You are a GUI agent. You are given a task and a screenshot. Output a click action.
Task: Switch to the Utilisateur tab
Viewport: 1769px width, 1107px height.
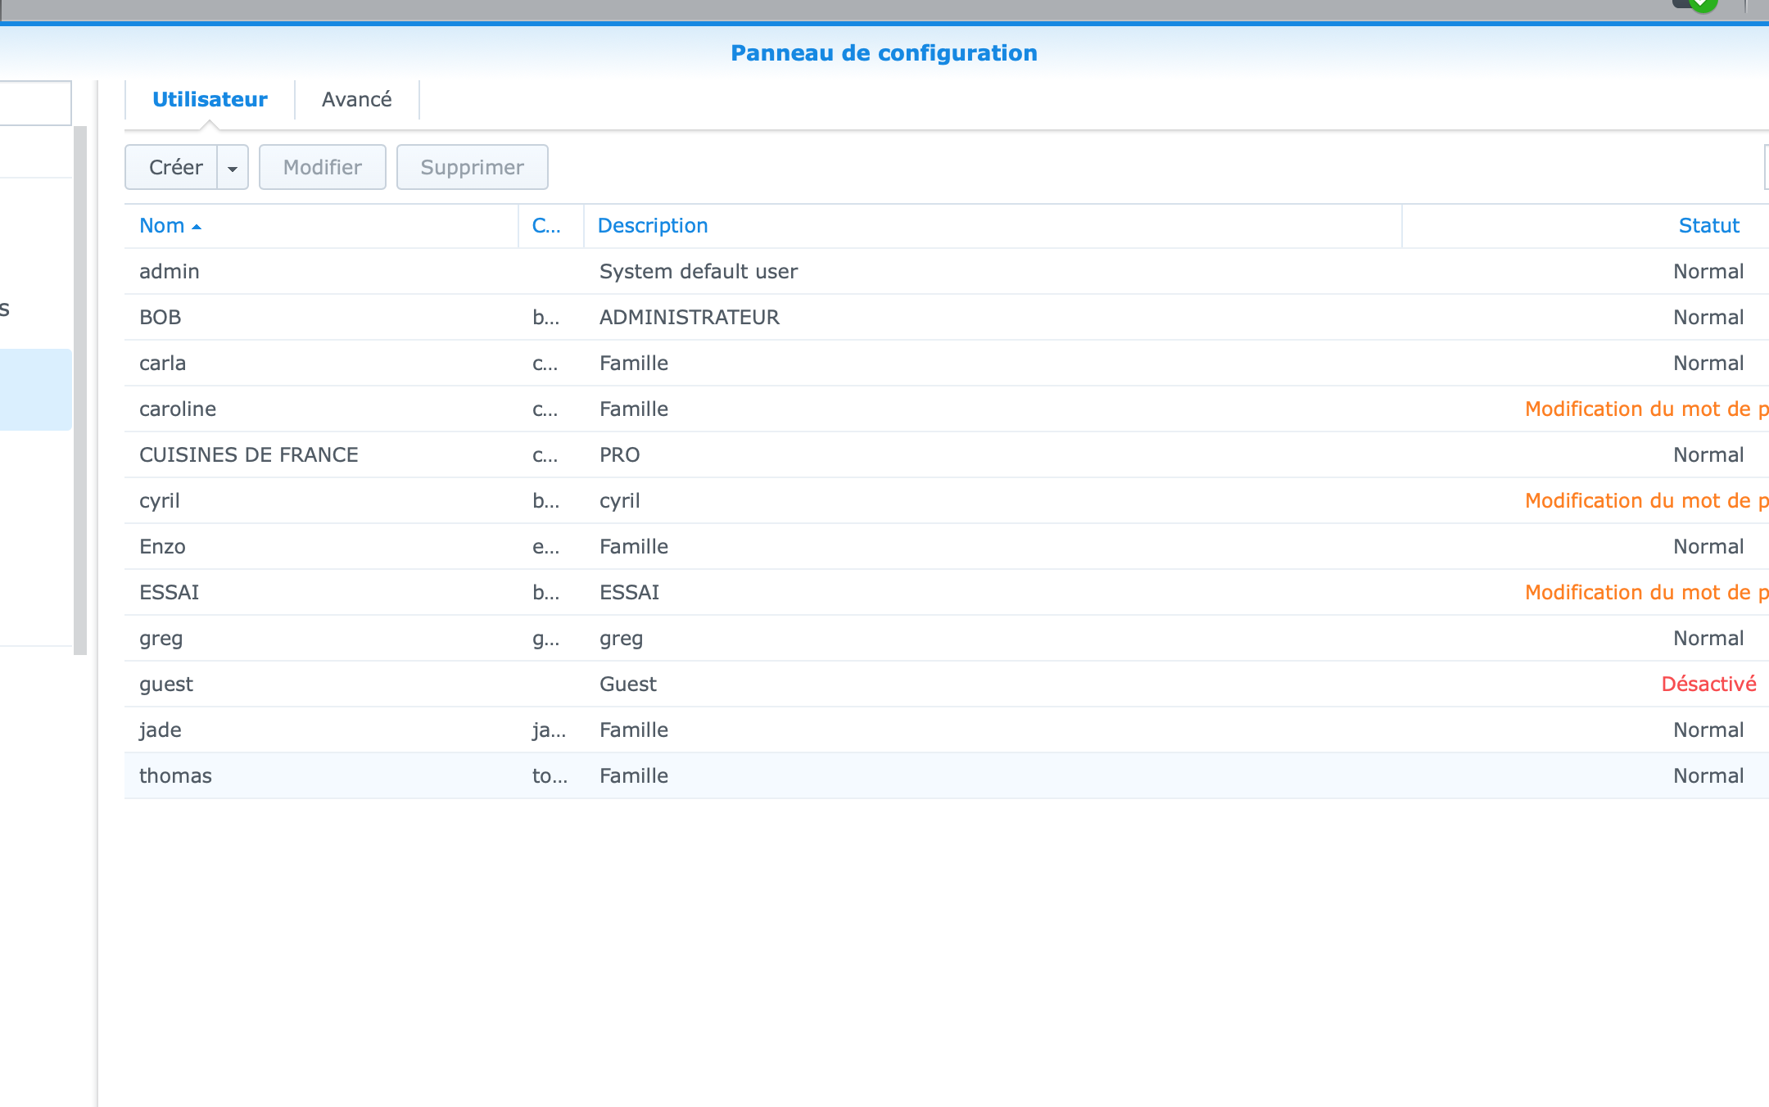click(x=210, y=100)
